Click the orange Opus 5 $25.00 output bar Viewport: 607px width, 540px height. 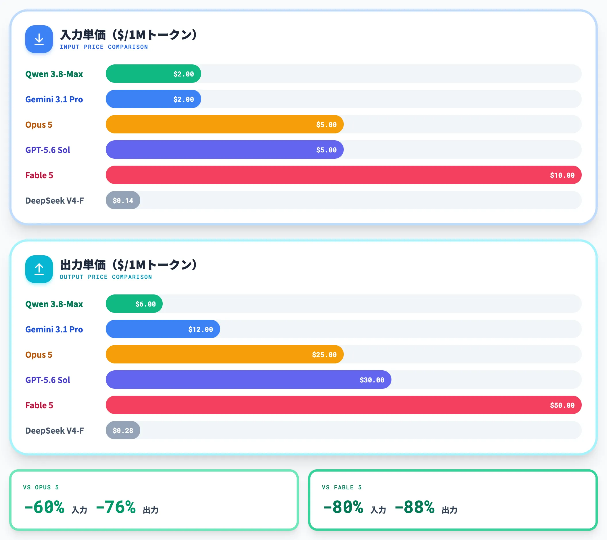pos(224,354)
